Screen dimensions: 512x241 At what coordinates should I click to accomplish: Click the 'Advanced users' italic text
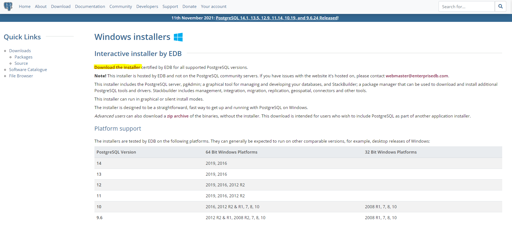pos(110,116)
